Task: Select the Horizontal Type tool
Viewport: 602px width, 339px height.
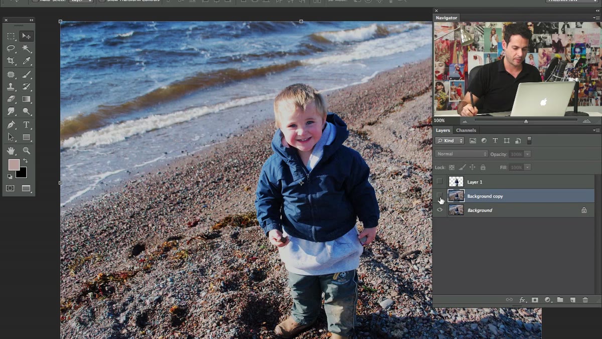Action: tap(26, 125)
